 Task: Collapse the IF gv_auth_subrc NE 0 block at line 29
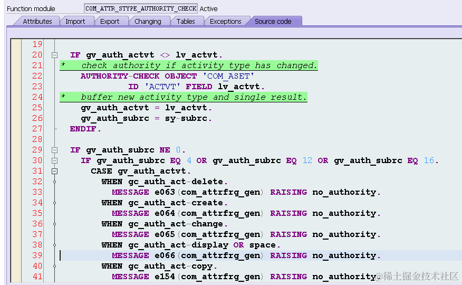(x=54, y=150)
